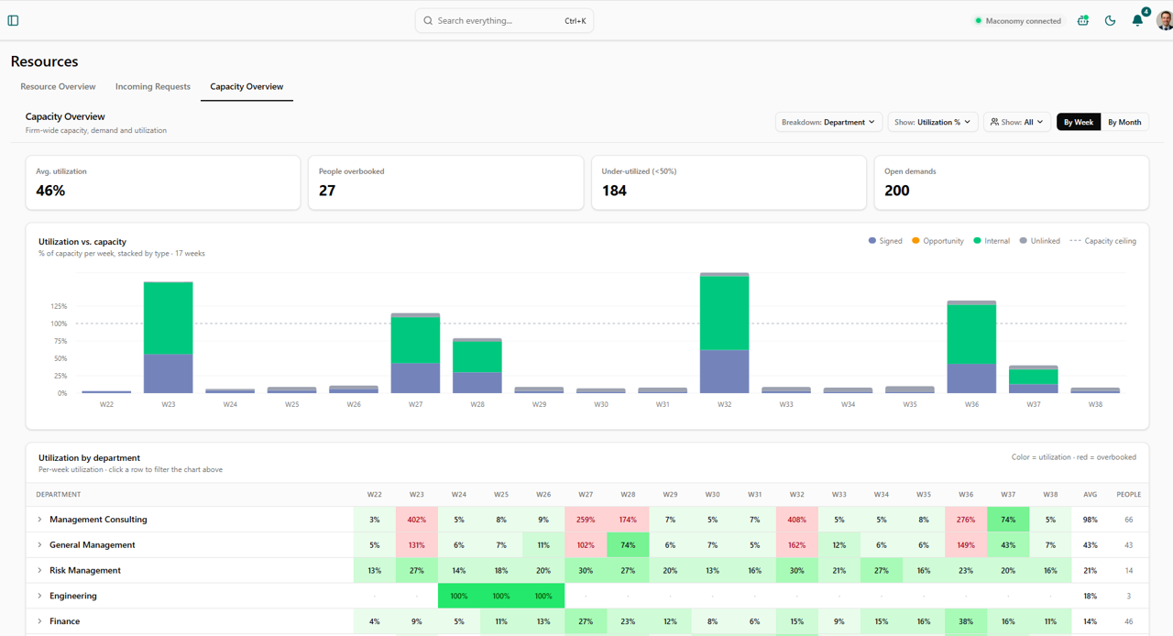Click the W32 bar in the chart
This screenshot has width=1173, height=636.
pyautogui.click(x=725, y=333)
